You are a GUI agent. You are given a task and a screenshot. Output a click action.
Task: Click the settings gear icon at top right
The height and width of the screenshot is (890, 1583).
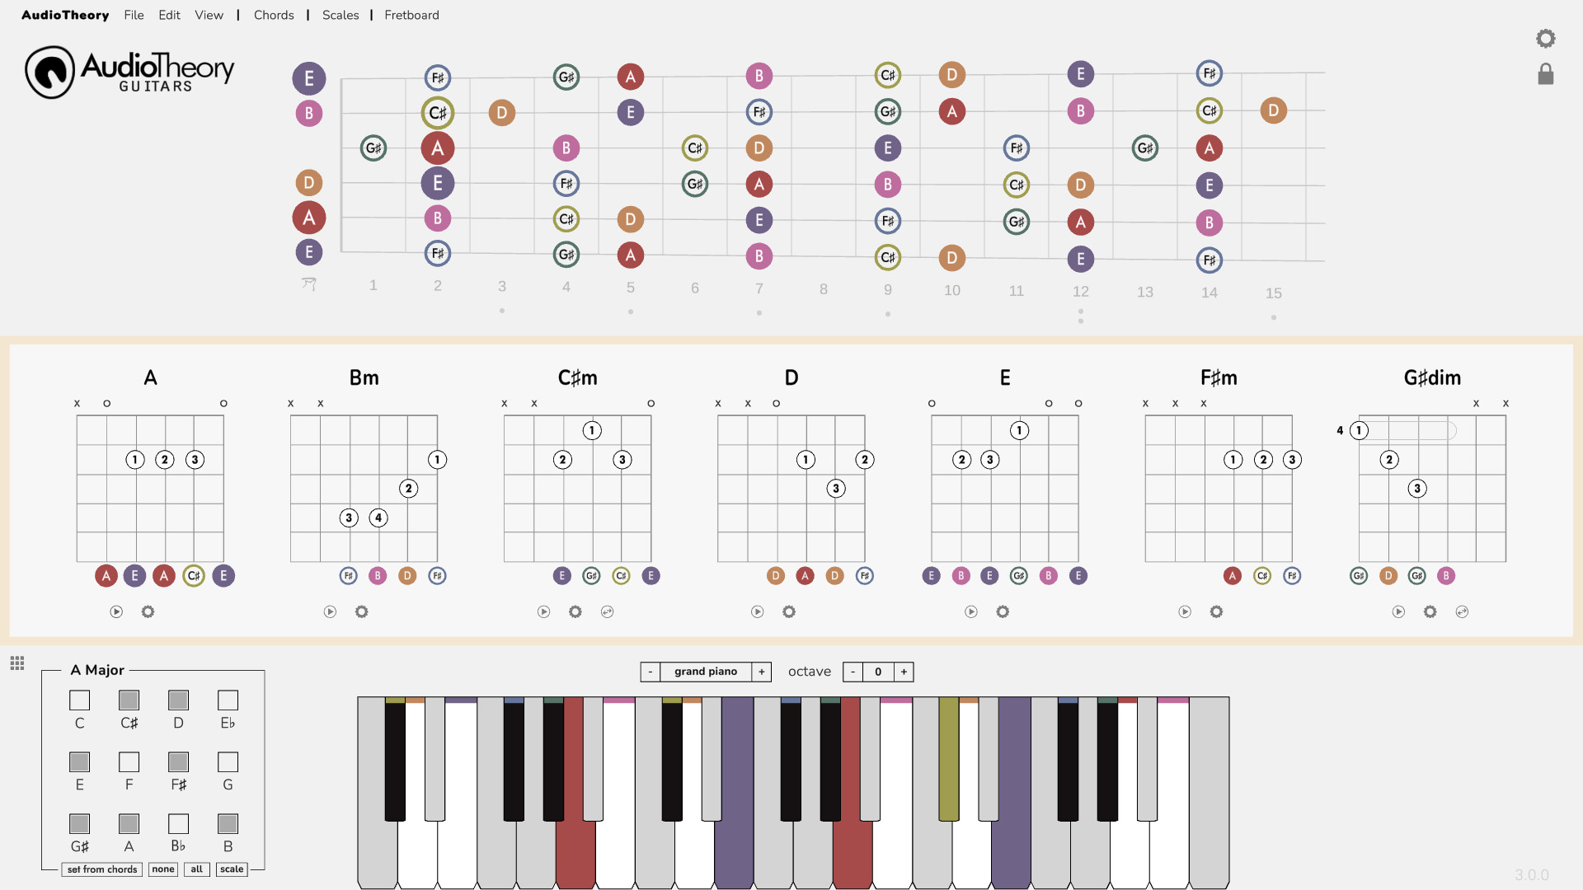1545,39
